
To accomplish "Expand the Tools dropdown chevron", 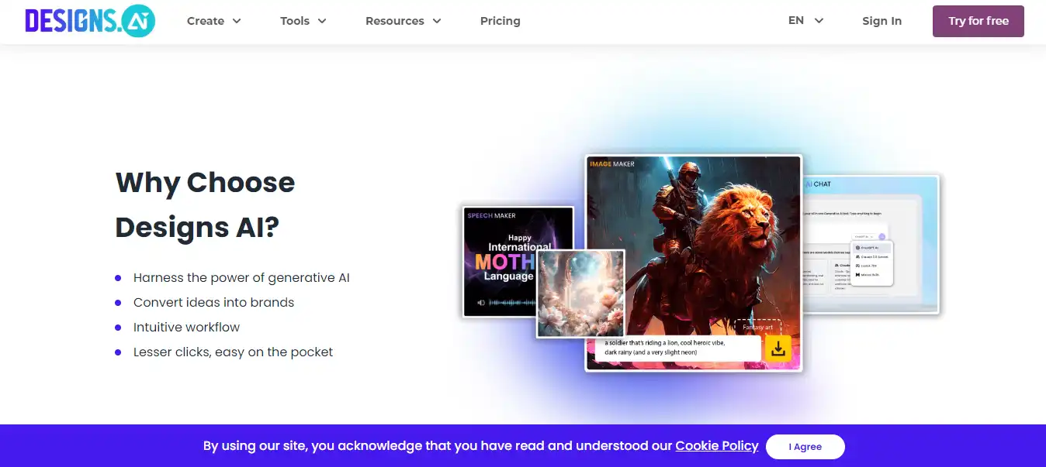I will point(322,22).
